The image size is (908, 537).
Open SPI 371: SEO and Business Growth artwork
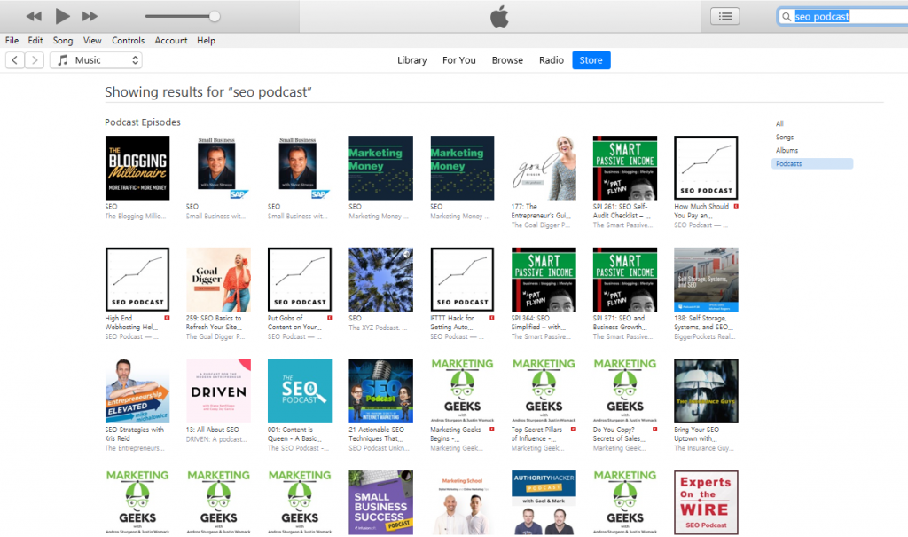pyautogui.click(x=625, y=280)
